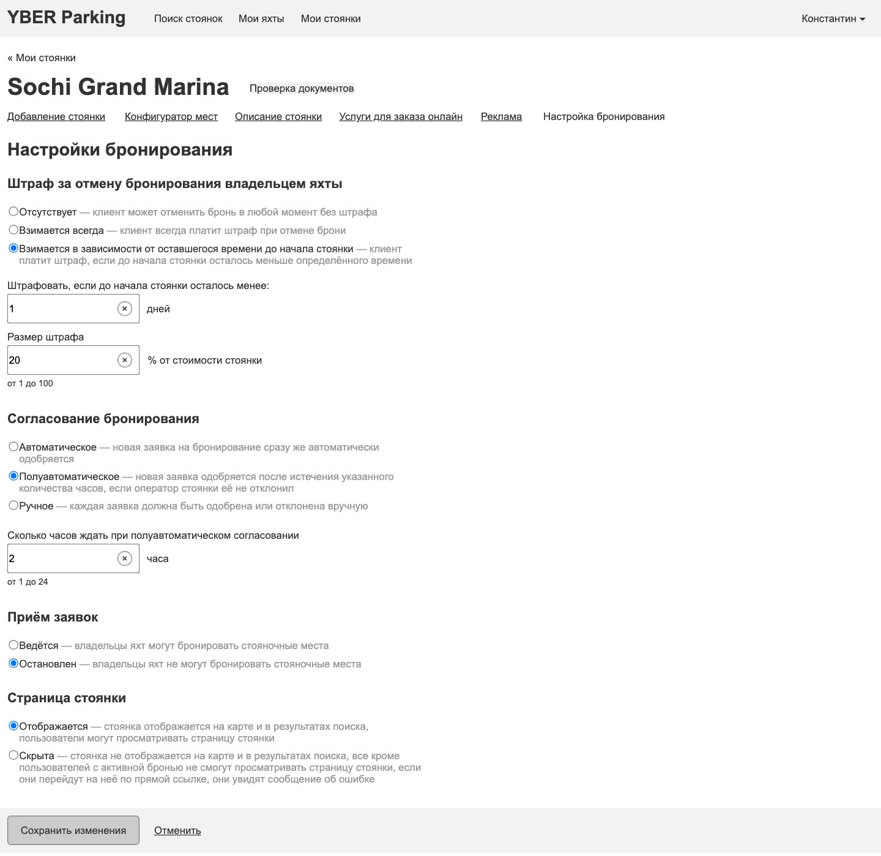Screen dimensions: 881x856
Task: Open the 'Настройка бронирования' tab
Action: [x=604, y=117]
